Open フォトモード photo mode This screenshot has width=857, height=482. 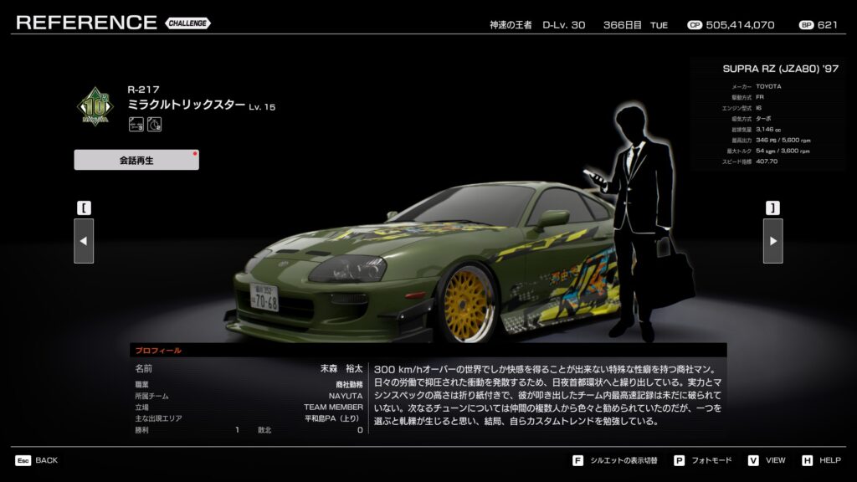(711, 460)
